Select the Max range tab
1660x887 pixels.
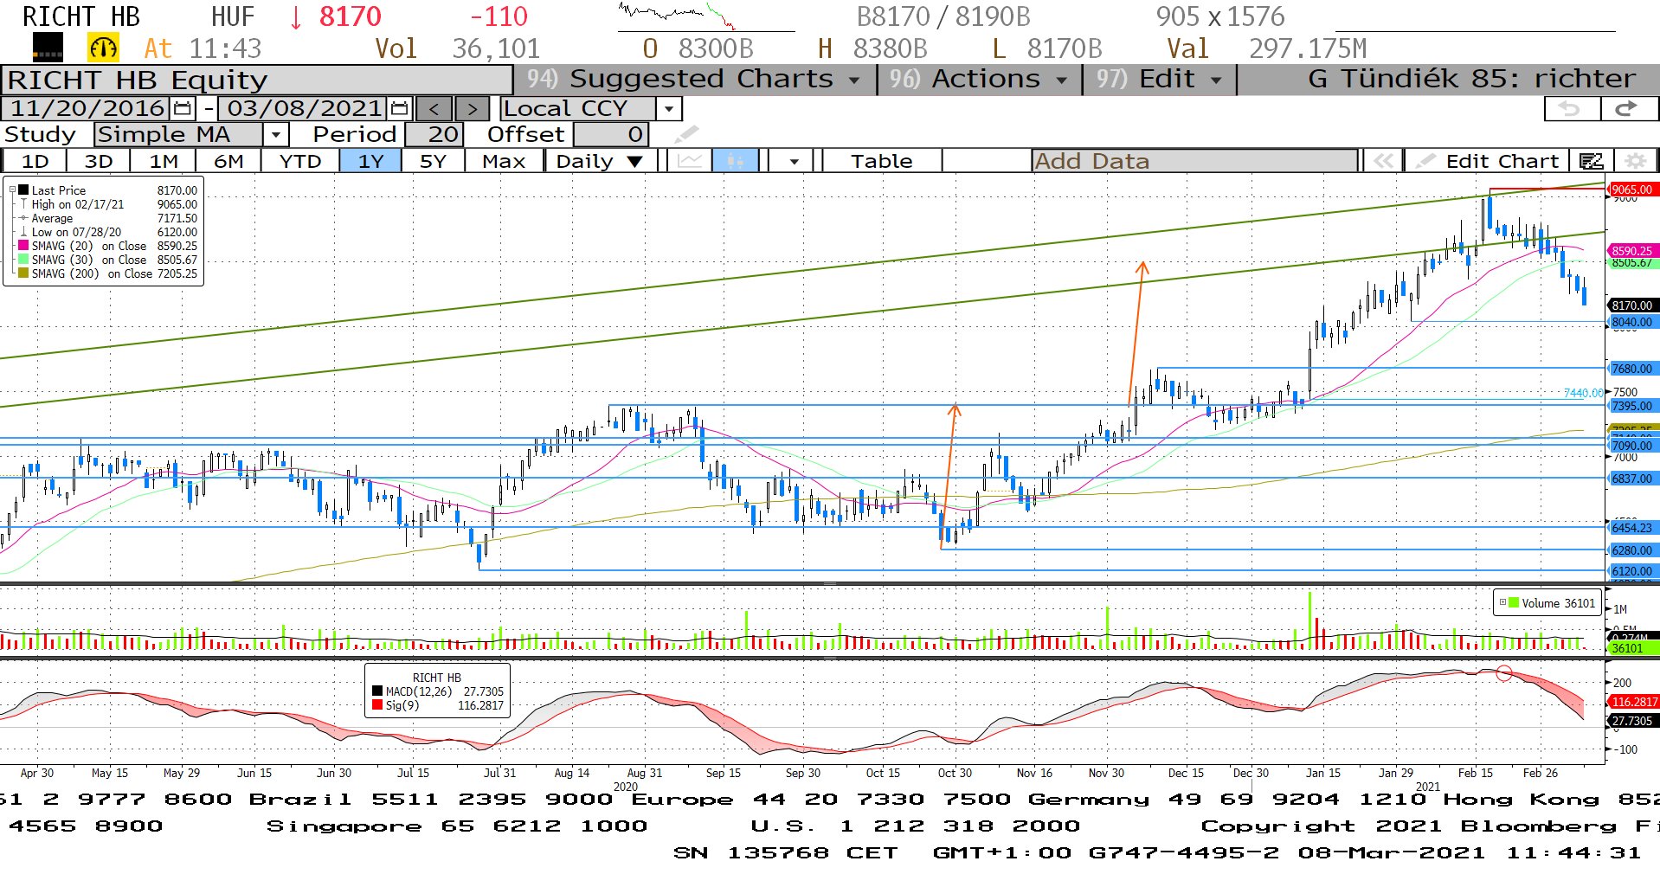[x=504, y=161]
